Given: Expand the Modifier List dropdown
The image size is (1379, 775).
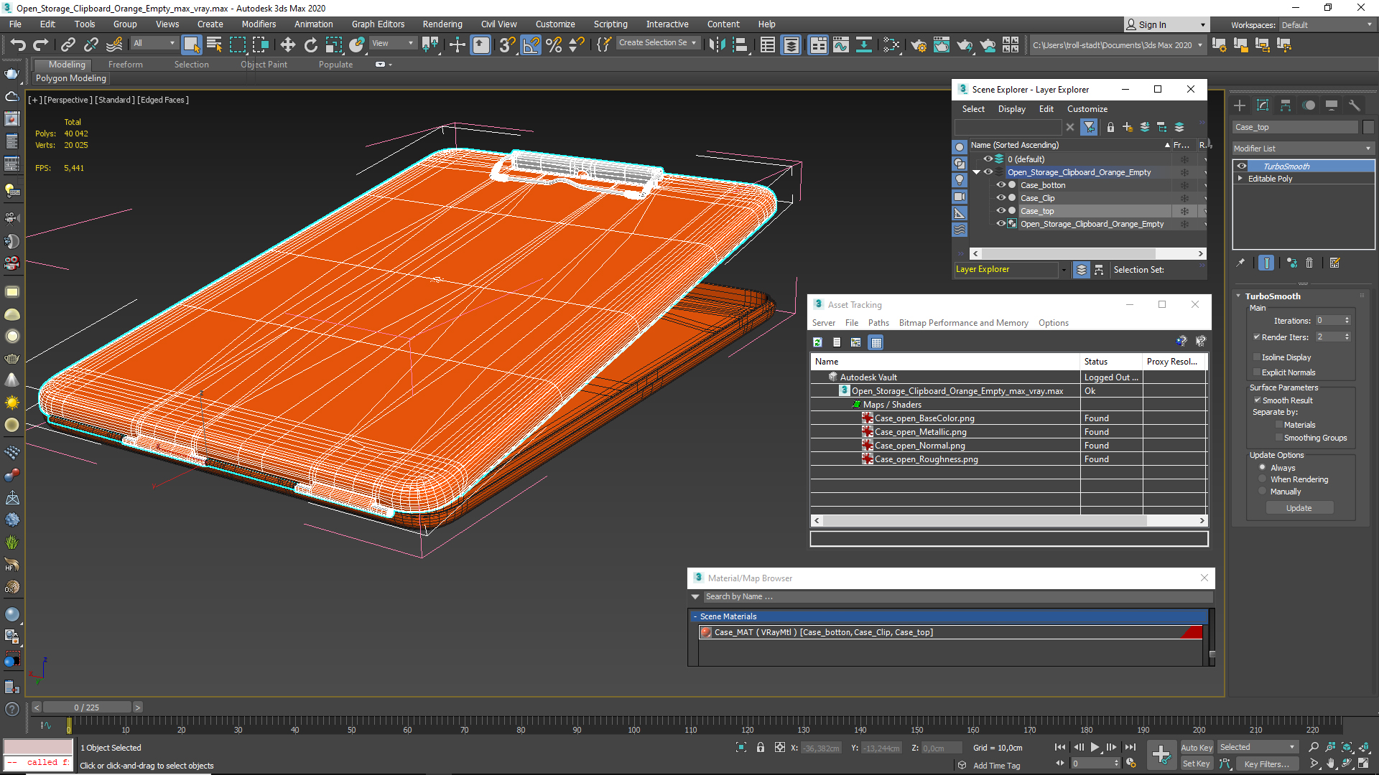Looking at the screenshot, I should coord(1368,149).
